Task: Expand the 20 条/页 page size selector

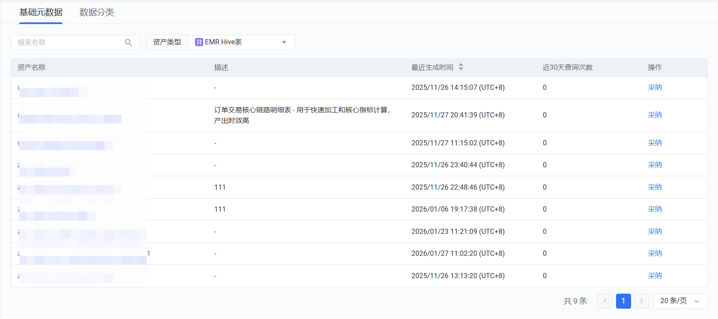Action: click(x=680, y=301)
